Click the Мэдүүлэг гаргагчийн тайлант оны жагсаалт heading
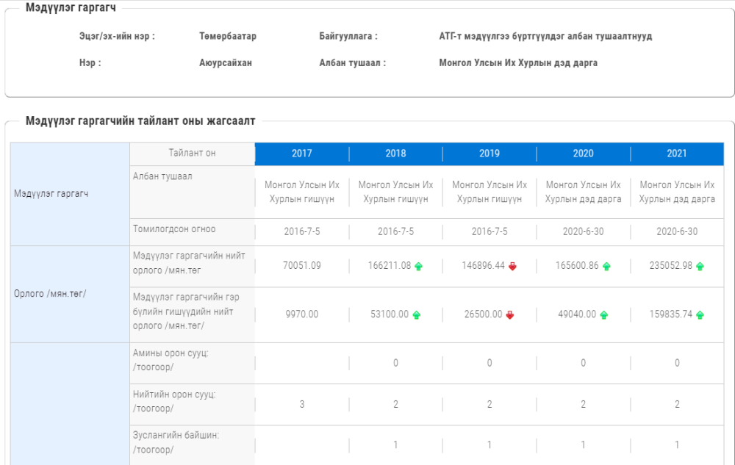 140,120
